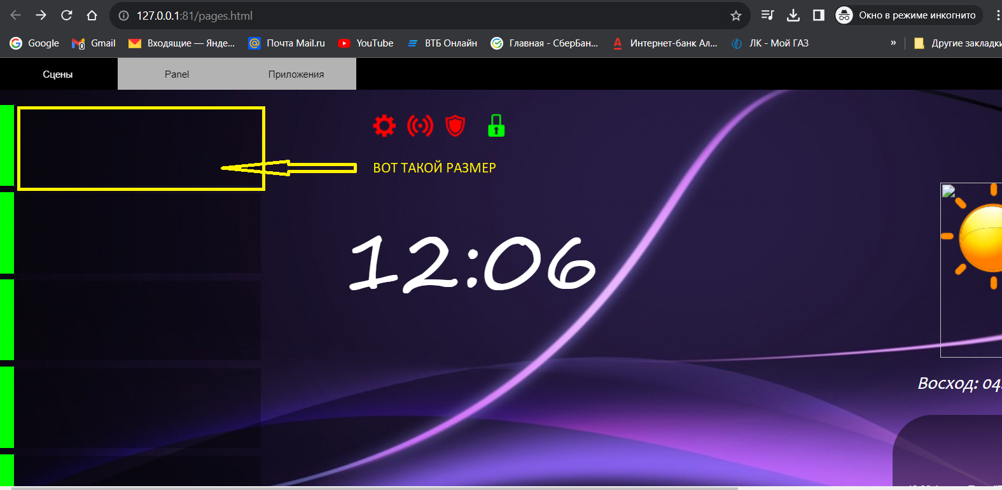Image resolution: width=1002 pixels, height=490 pixels.
Task: Open the ВТБ Онлайн bookmark
Action: (x=442, y=43)
